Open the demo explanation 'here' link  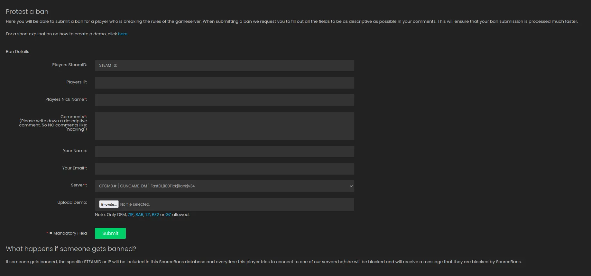[123, 34]
